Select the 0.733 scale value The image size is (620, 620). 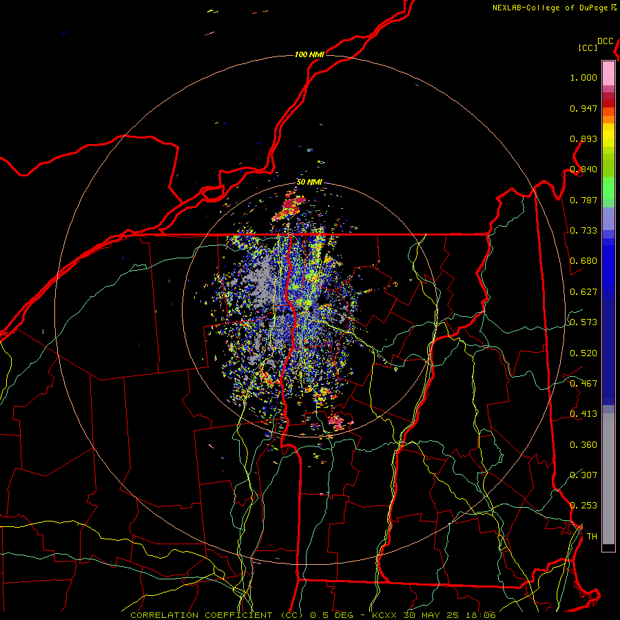tap(583, 231)
